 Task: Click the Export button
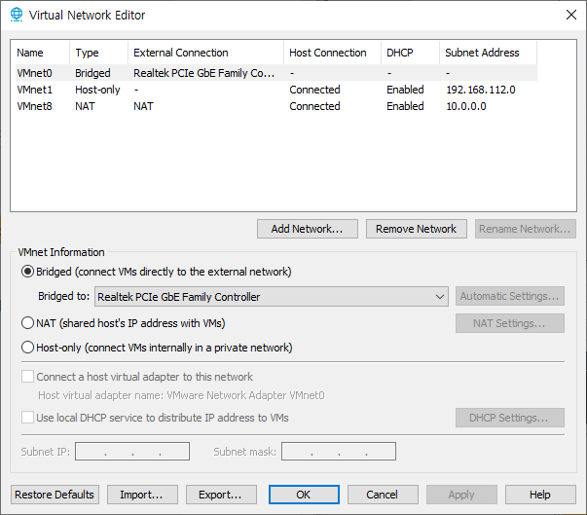click(x=221, y=495)
